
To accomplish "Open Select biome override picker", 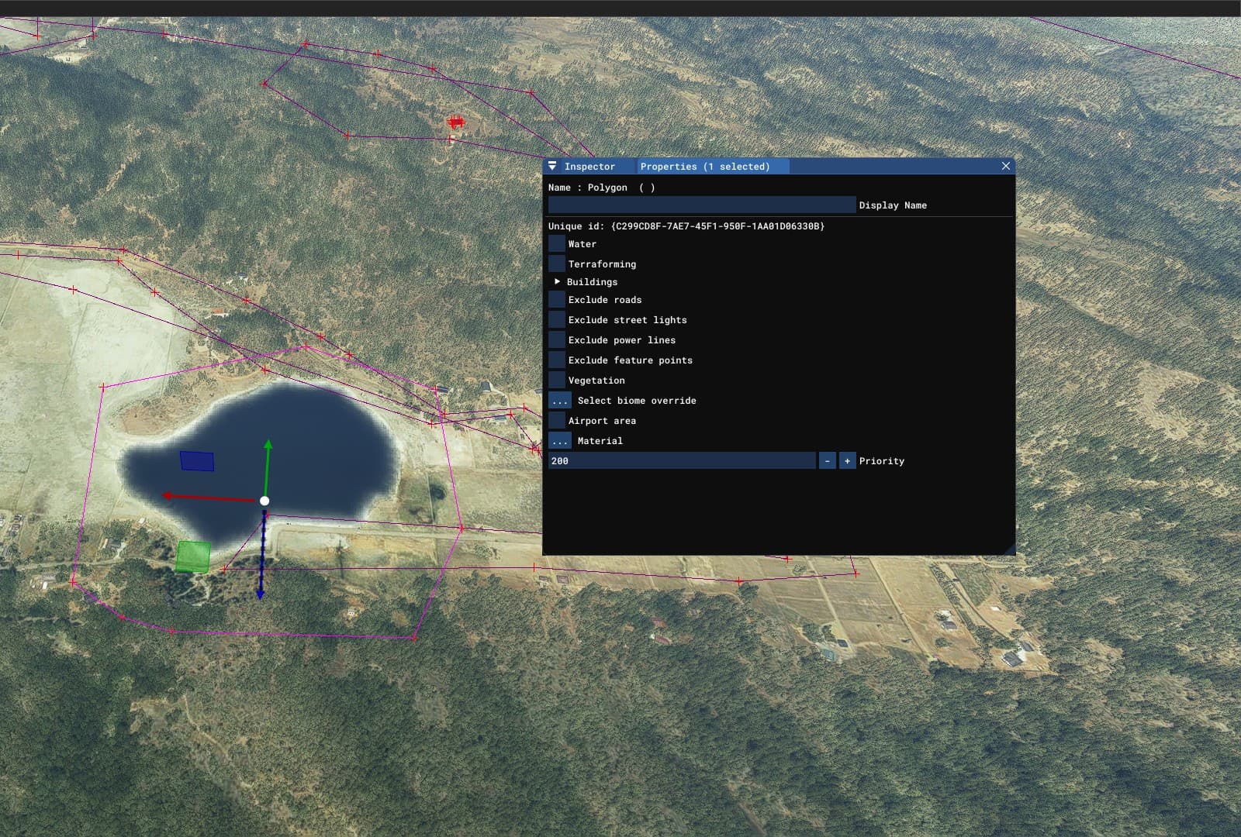I will [560, 400].
